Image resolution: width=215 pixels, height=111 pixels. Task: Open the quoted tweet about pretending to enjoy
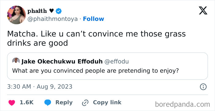[x=107, y=66]
